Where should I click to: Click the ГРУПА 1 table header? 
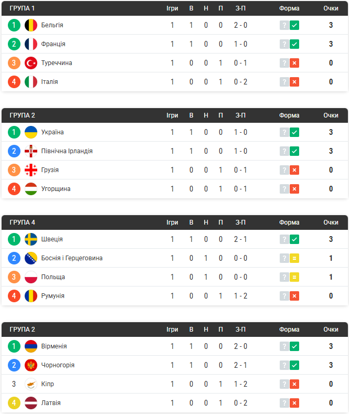click(x=174, y=8)
